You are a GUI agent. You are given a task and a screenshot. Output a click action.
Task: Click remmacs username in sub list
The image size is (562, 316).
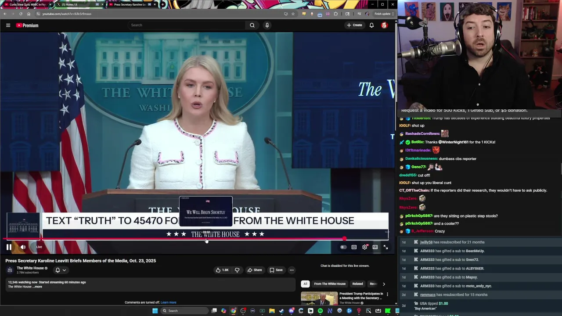coord(428,295)
